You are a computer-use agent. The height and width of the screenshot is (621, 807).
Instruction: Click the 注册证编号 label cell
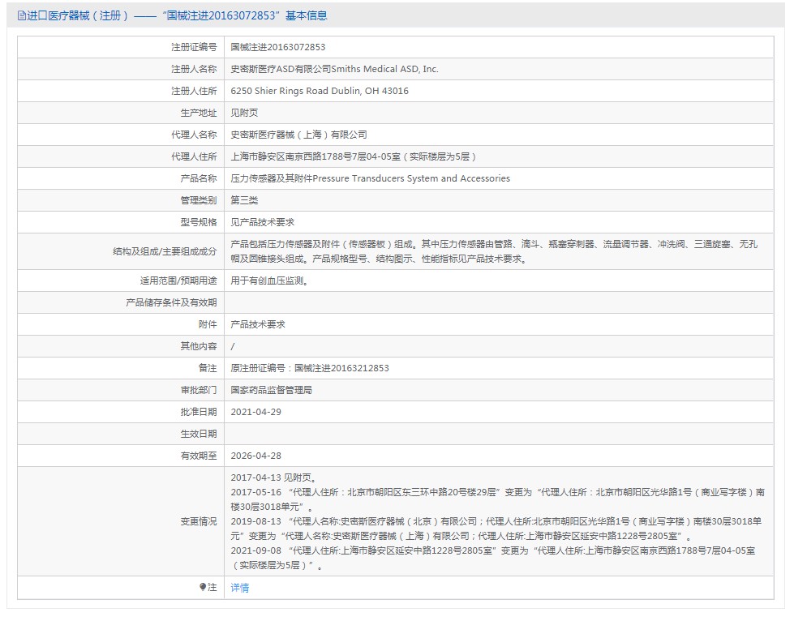click(x=121, y=47)
